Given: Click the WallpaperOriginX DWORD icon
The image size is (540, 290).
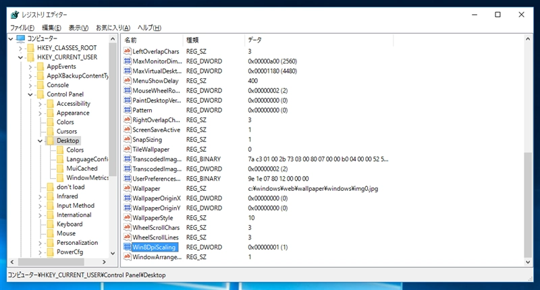Looking at the screenshot, I should [x=128, y=198].
